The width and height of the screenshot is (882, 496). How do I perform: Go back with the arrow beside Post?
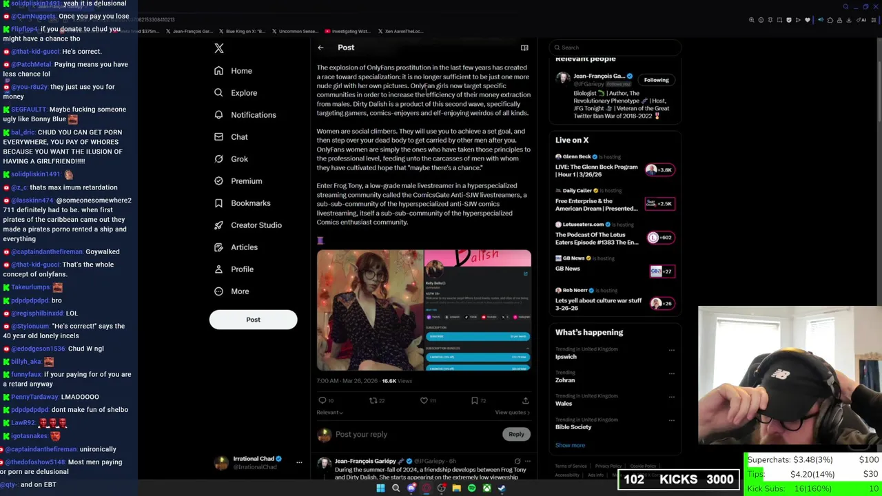[320, 48]
